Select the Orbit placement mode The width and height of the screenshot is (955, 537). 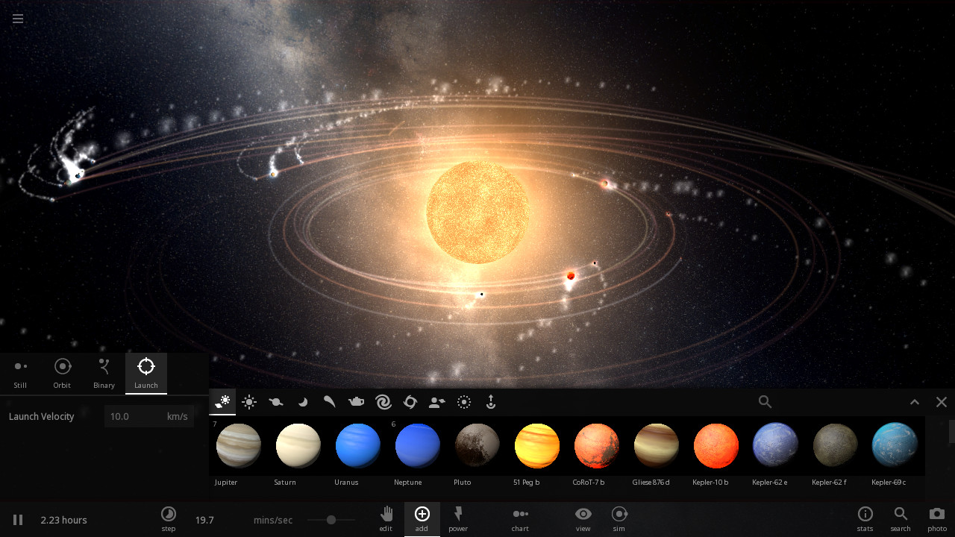point(62,374)
